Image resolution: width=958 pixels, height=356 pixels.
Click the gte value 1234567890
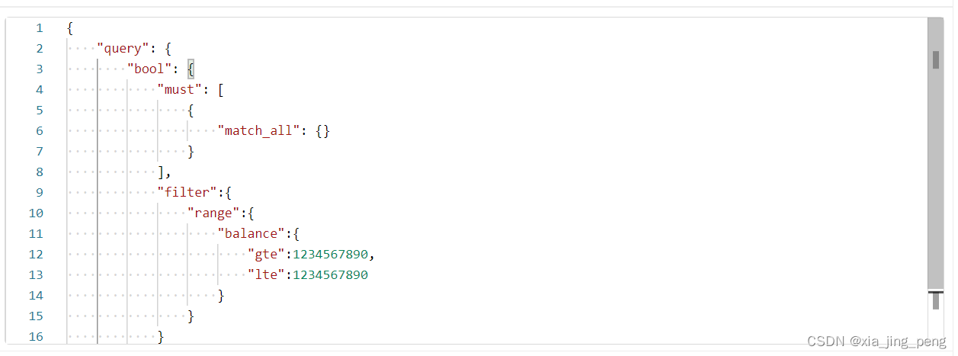click(330, 254)
